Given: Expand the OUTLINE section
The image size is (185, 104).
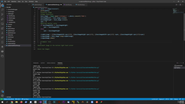Looking at the screenshot, I should pyautogui.click(x=9, y=97).
